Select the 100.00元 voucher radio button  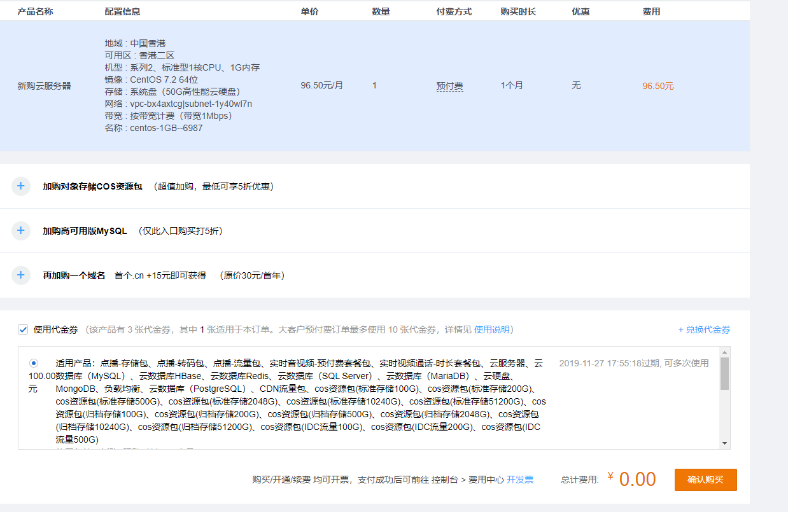coord(33,363)
